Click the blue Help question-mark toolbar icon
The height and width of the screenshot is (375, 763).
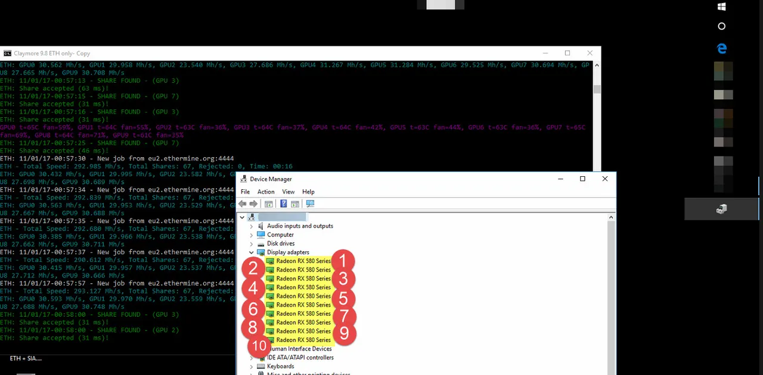(283, 204)
